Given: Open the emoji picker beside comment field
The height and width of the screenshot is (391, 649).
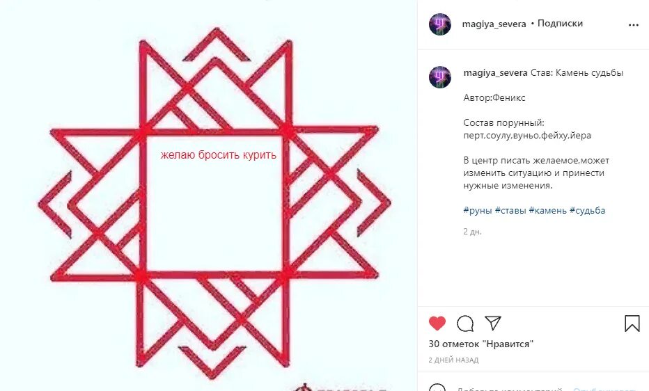Looking at the screenshot, I should coord(437,388).
